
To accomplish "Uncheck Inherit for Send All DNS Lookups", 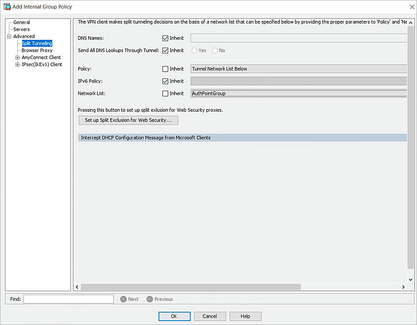I will [x=165, y=51].
